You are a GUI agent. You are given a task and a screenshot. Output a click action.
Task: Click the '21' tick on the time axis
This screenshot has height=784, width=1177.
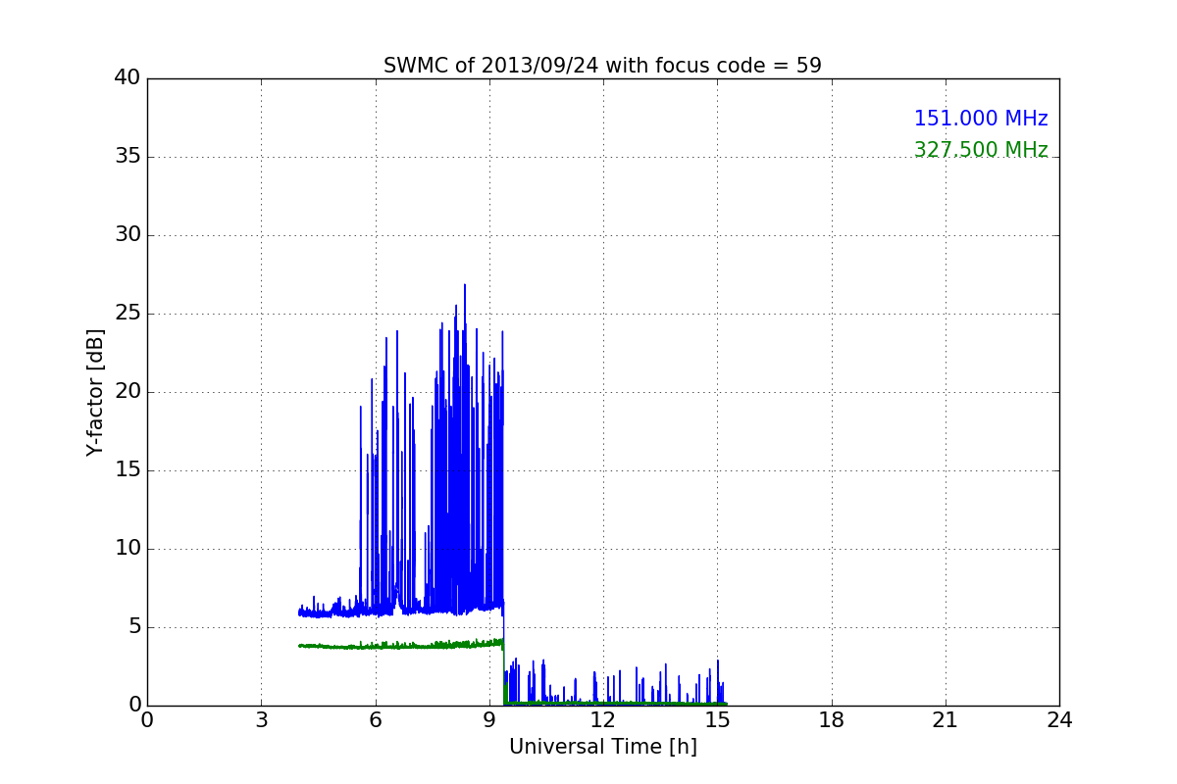point(946,720)
